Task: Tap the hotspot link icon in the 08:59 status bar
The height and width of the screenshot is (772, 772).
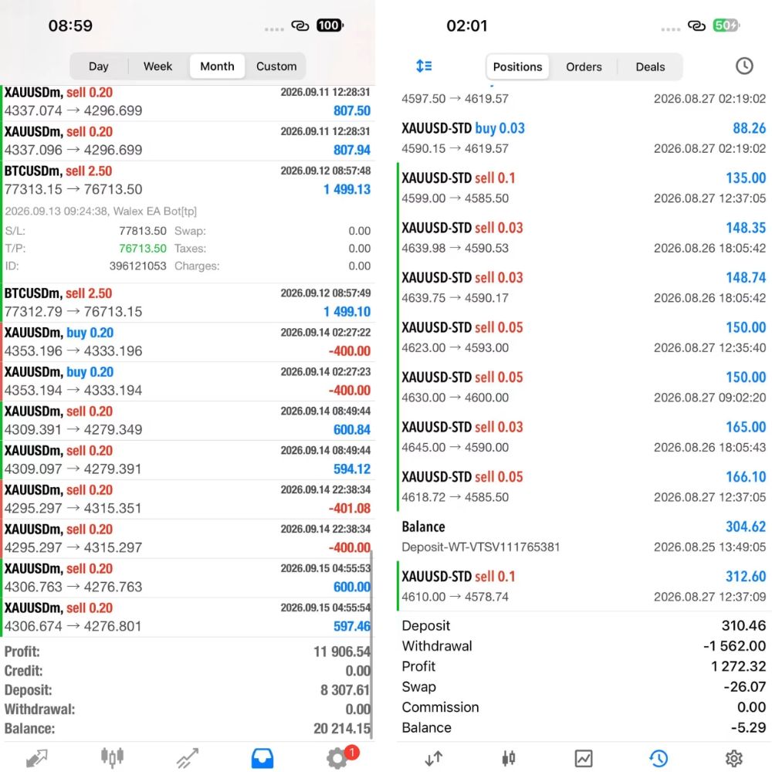Action: coord(300,25)
